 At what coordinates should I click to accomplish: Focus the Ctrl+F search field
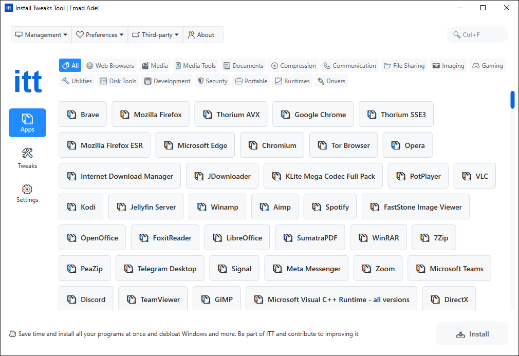tap(477, 35)
